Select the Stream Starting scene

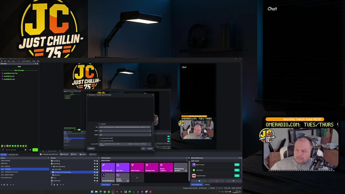(25, 161)
